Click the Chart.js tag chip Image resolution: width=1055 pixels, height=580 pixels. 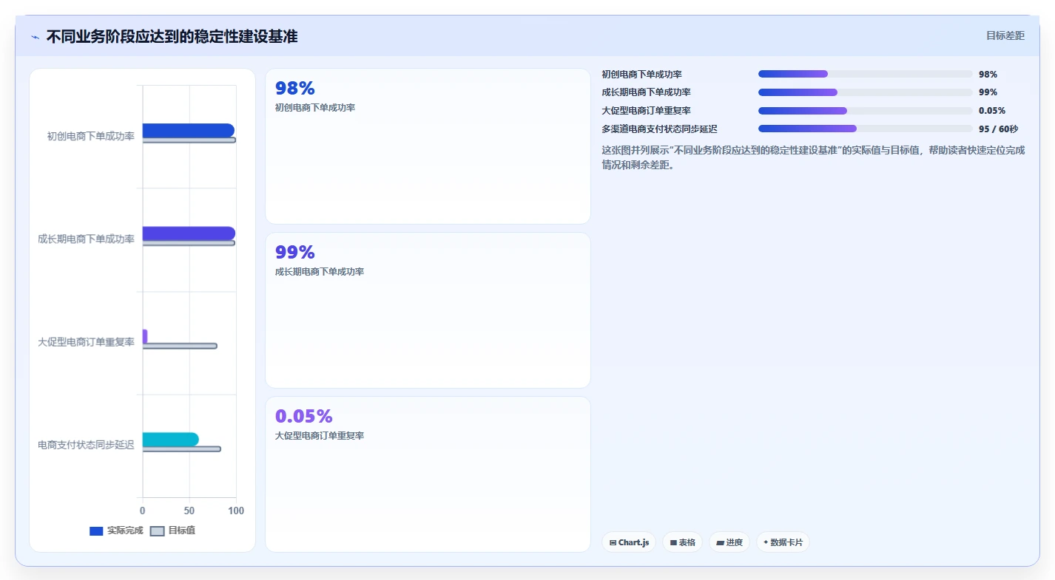pos(629,542)
